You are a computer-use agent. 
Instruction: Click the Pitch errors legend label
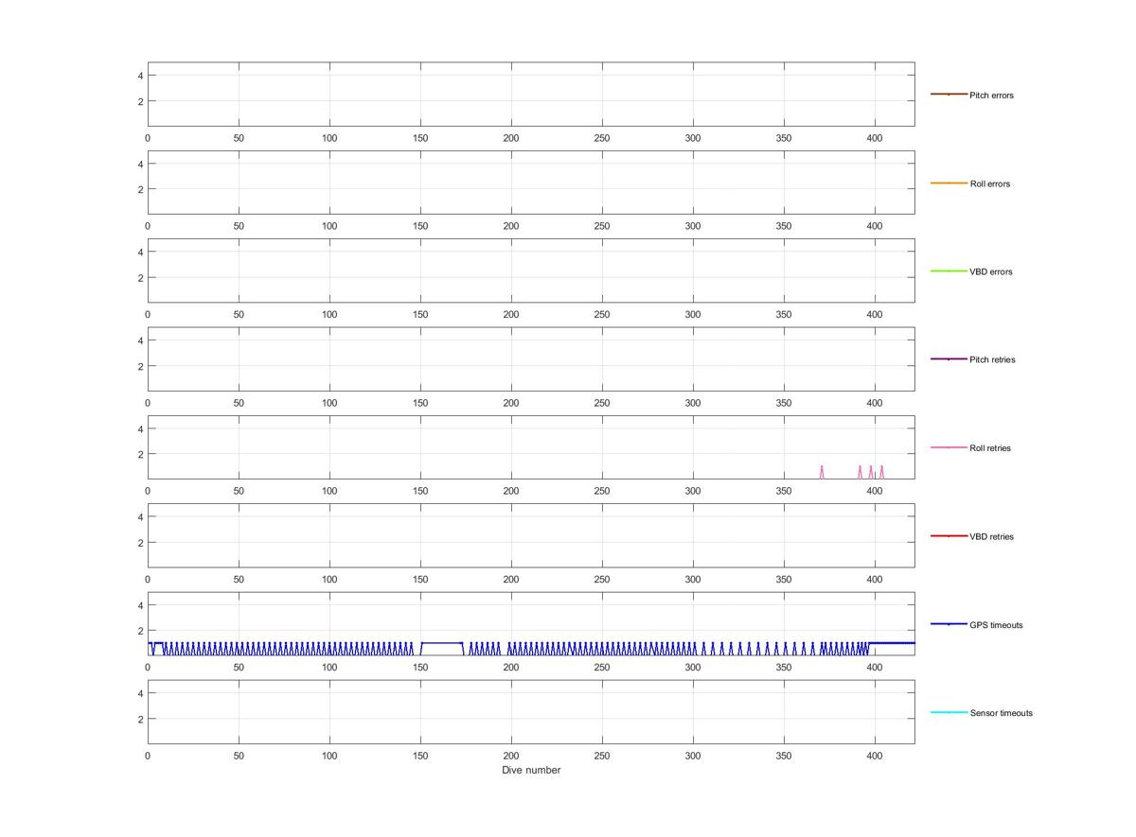coord(991,96)
